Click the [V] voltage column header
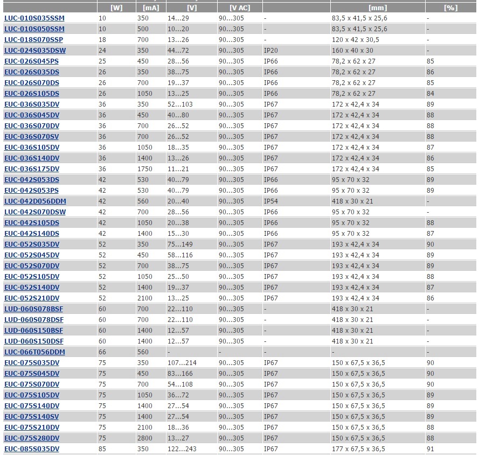This screenshot has height=455, width=479. point(192,8)
